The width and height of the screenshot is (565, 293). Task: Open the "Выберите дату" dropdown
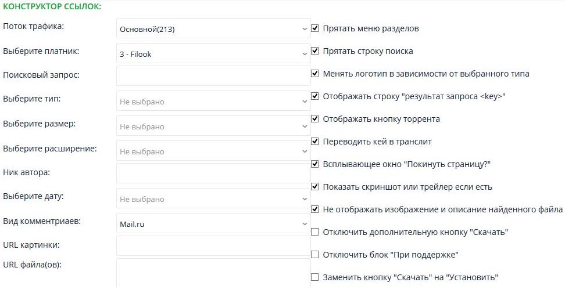[213, 199]
